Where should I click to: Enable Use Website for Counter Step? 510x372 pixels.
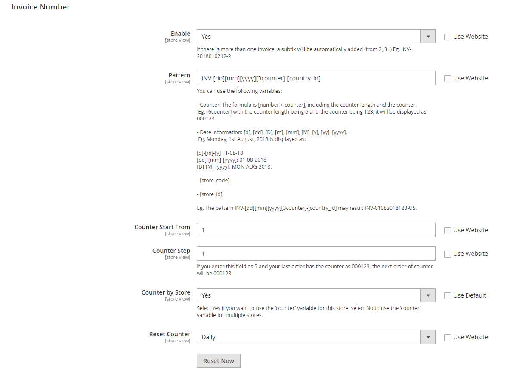[448, 254]
